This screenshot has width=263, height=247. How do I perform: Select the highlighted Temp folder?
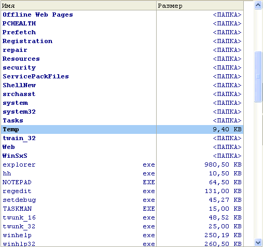coord(122,129)
